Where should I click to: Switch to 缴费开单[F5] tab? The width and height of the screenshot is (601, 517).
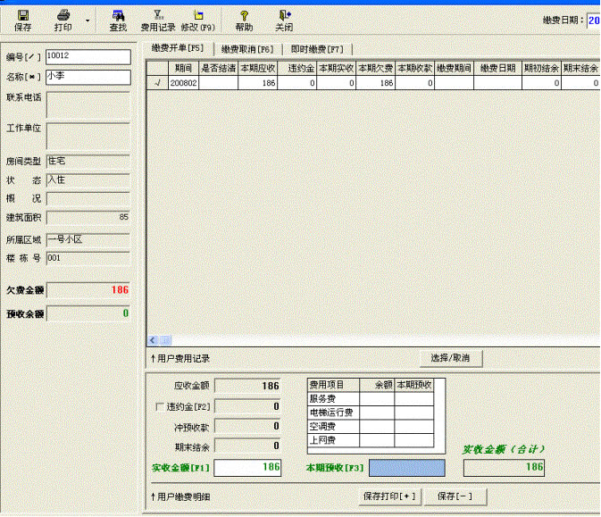coord(178,48)
